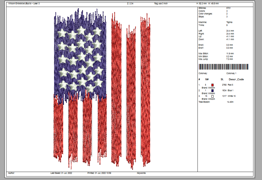262x180 pixels.
Task: Select the height readout "H: 82.2 mm"
Action: [202, 3]
